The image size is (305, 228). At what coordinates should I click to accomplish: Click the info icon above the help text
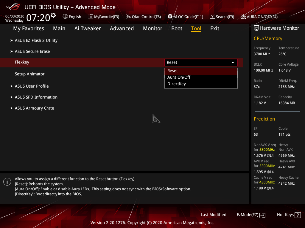(x=7, y=181)
